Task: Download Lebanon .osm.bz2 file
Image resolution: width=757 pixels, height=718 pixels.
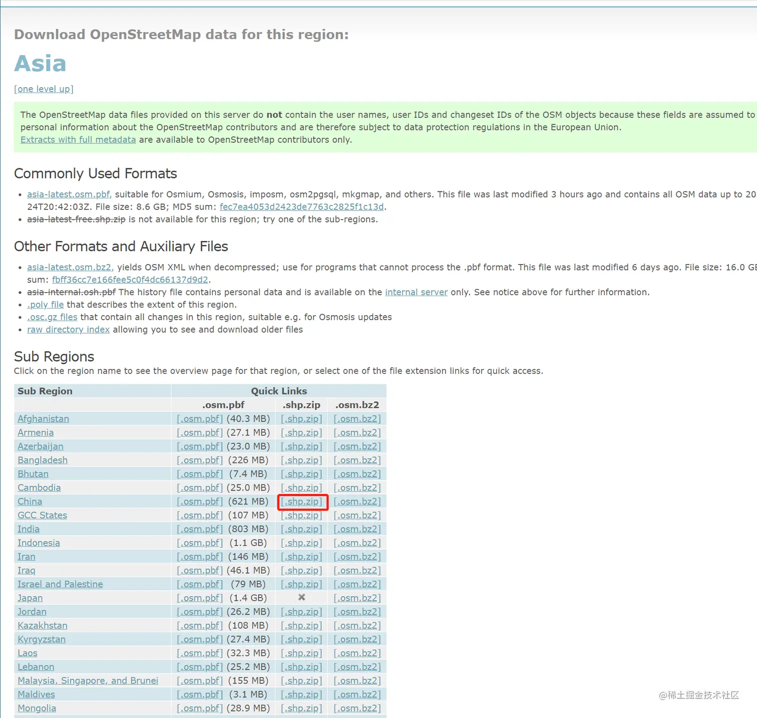Action: (x=357, y=667)
